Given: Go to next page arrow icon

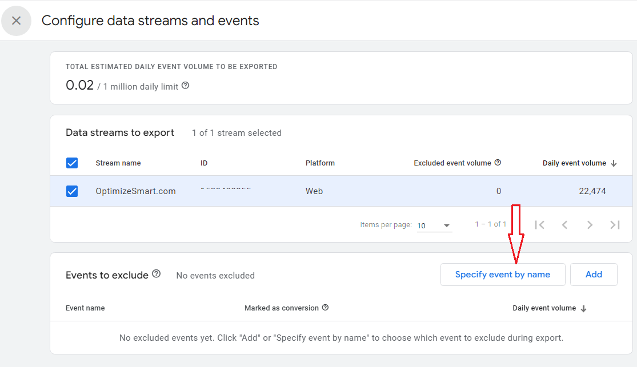Looking at the screenshot, I should (590, 224).
